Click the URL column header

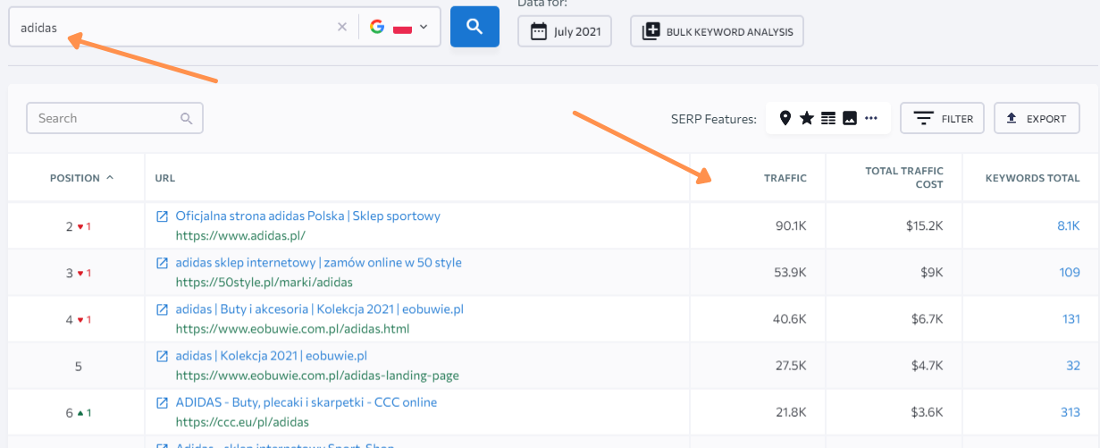[164, 178]
